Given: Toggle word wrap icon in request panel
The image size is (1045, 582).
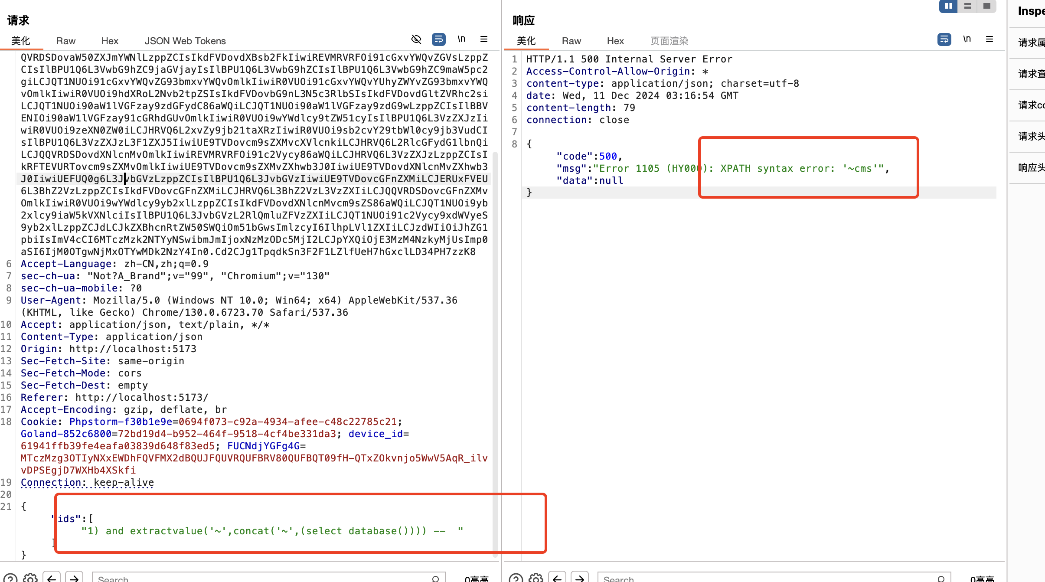Looking at the screenshot, I should [438, 39].
